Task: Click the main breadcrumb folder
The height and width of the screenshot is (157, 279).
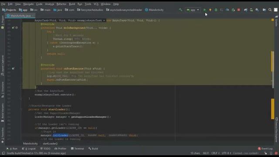Action: pos(45,10)
